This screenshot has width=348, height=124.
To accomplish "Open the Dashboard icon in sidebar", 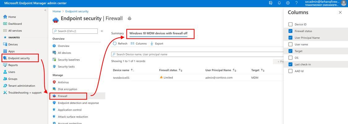I will (x=5, y=24).
